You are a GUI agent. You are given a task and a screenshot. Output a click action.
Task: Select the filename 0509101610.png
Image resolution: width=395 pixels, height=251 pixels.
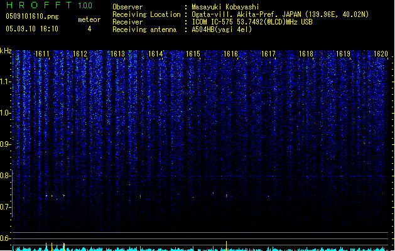pos(32,16)
